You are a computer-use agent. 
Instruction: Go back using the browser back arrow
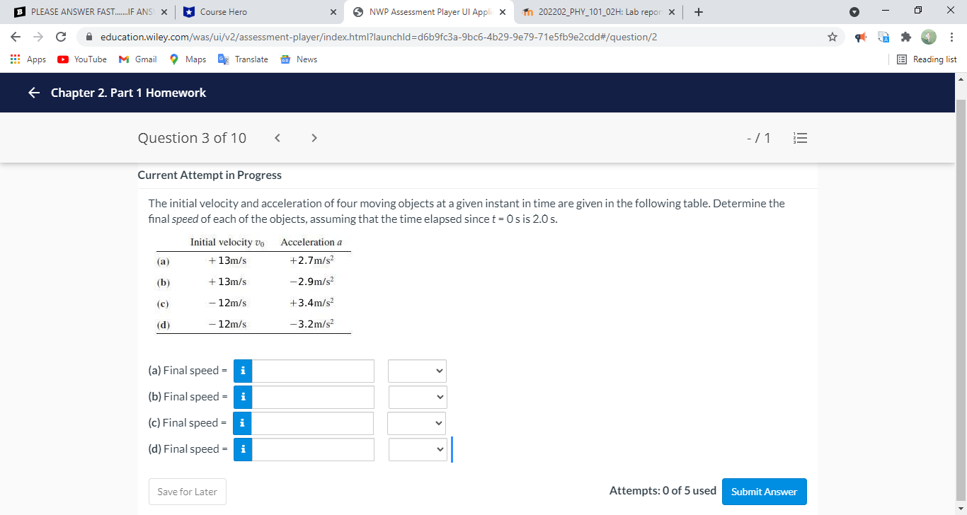16,37
